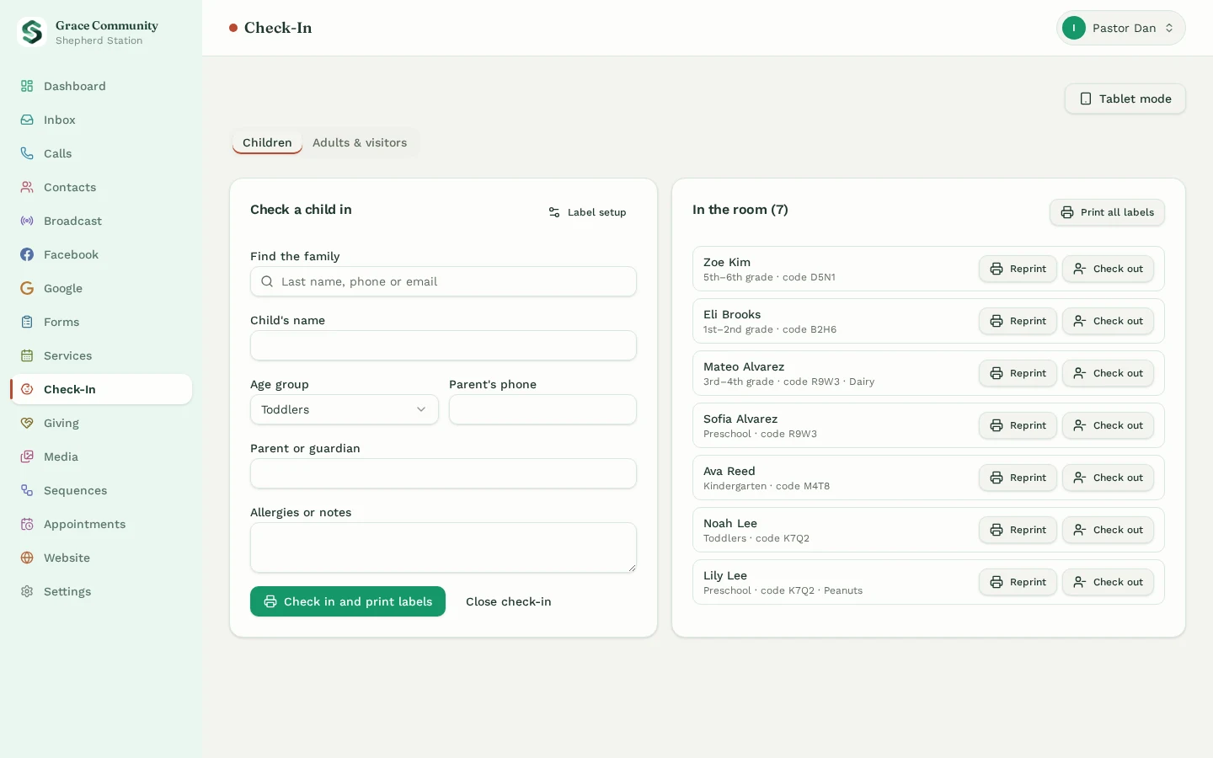Open the Sequences workflow icon

click(27, 490)
